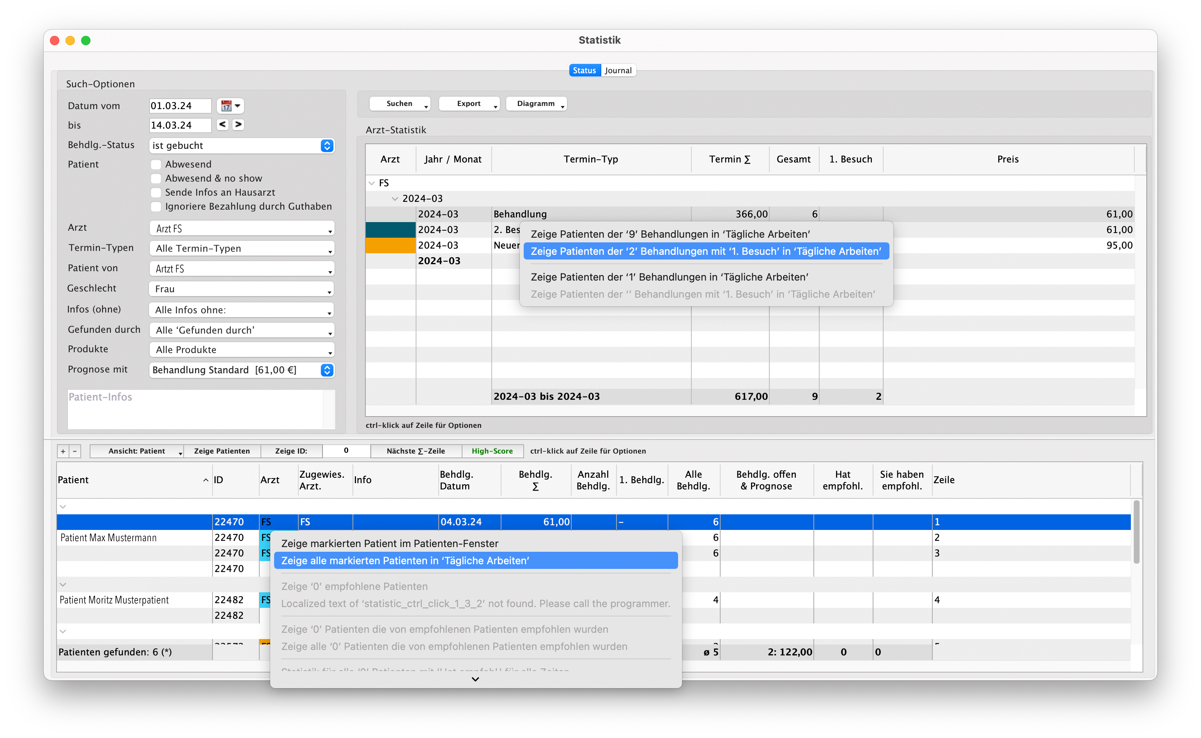
Task: Open the calendar date picker icon
Action: 230,106
